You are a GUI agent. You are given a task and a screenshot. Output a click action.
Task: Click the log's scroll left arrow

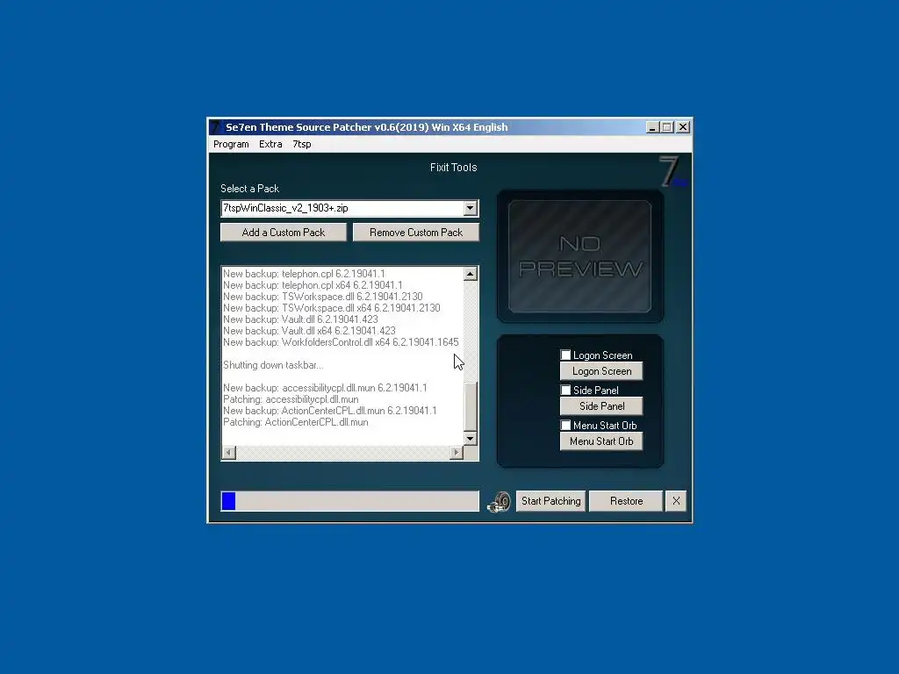pos(228,453)
